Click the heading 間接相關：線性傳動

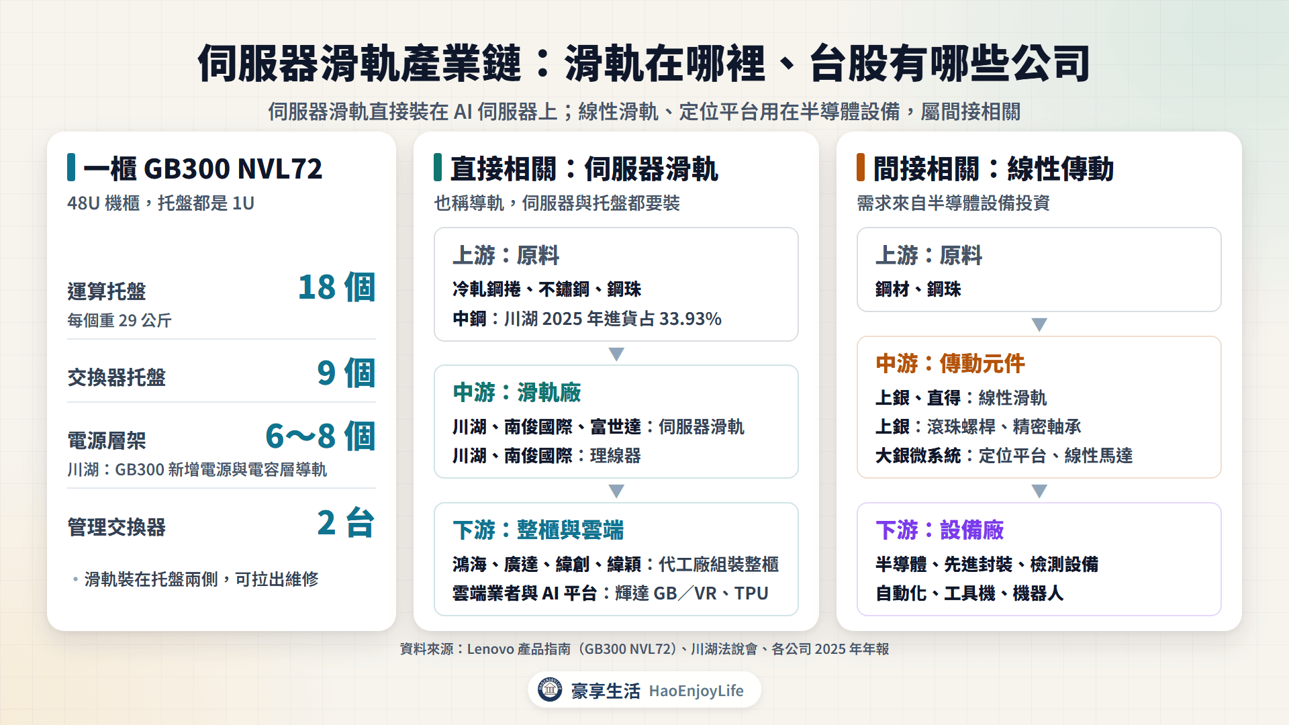click(994, 168)
